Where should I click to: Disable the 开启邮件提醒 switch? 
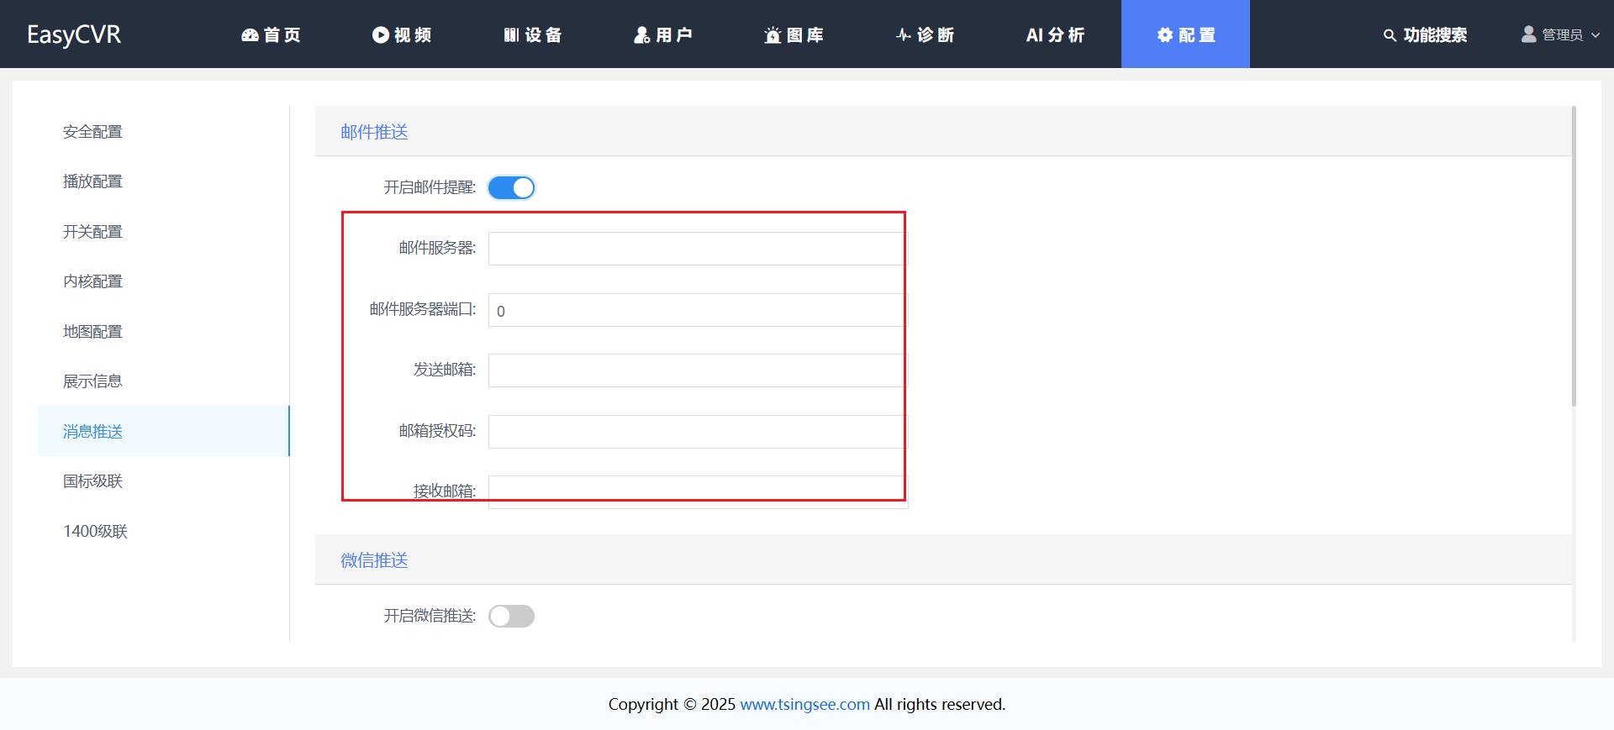click(511, 187)
